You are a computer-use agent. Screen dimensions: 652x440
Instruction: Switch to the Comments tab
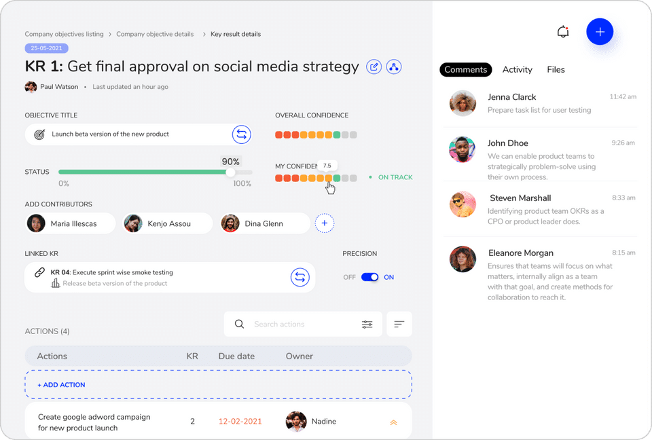click(x=466, y=69)
